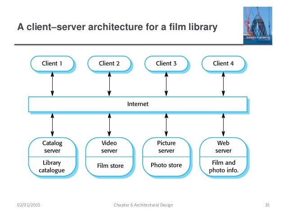Screen dimensions: 287x215
Task: Click the "Film and photo info." text
Action: coord(224,167)
